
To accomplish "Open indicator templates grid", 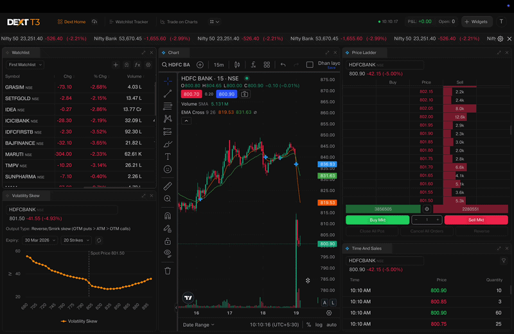I will point(267,65).
